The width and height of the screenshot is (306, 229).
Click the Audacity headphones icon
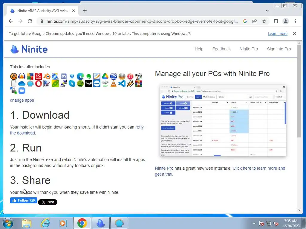tap(22, 76)
